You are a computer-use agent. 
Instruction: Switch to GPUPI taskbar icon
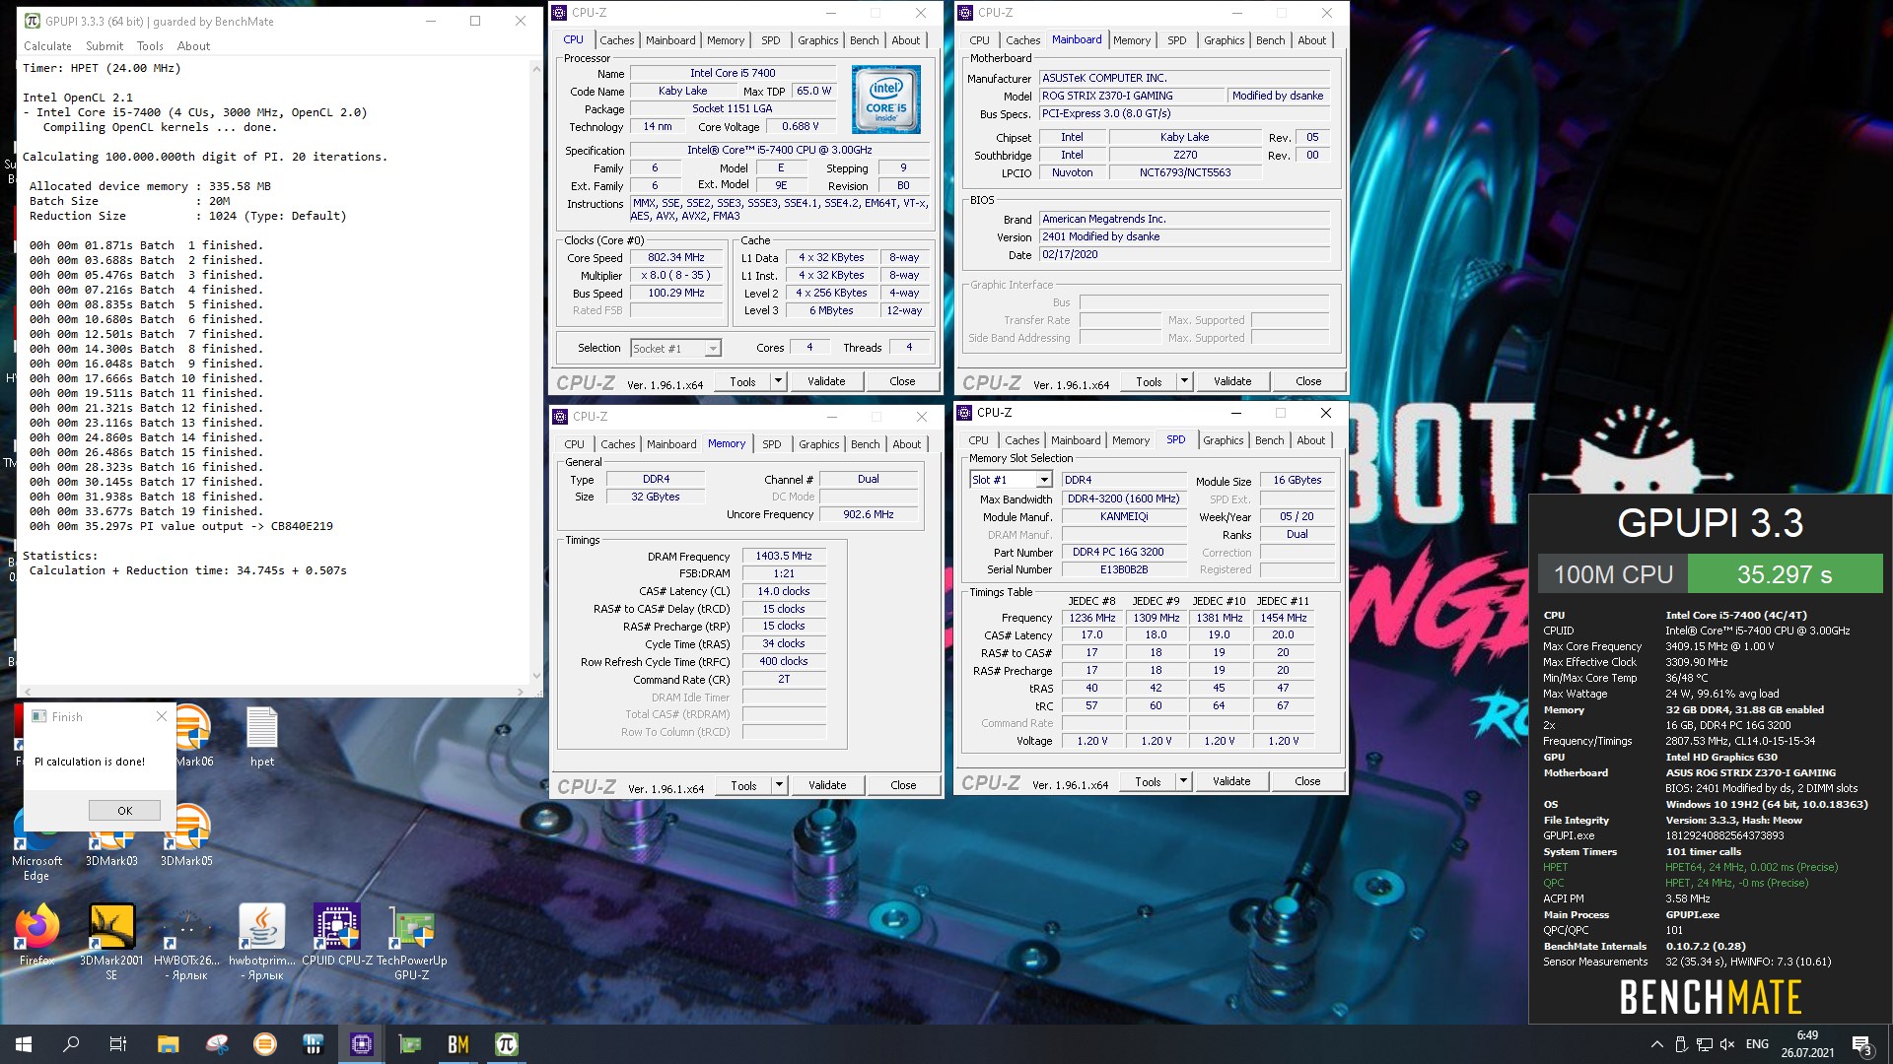tap(507, 1044)
